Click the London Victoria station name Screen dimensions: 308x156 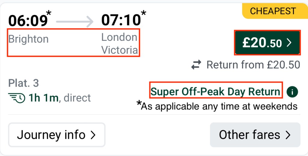coord(119,43)
